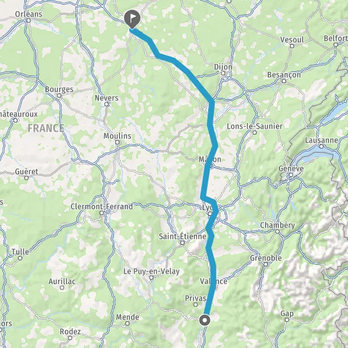This screenshot has height=348, width=348.
Task: Select the Chambéry city marker
Action: (x=277, y=231)
